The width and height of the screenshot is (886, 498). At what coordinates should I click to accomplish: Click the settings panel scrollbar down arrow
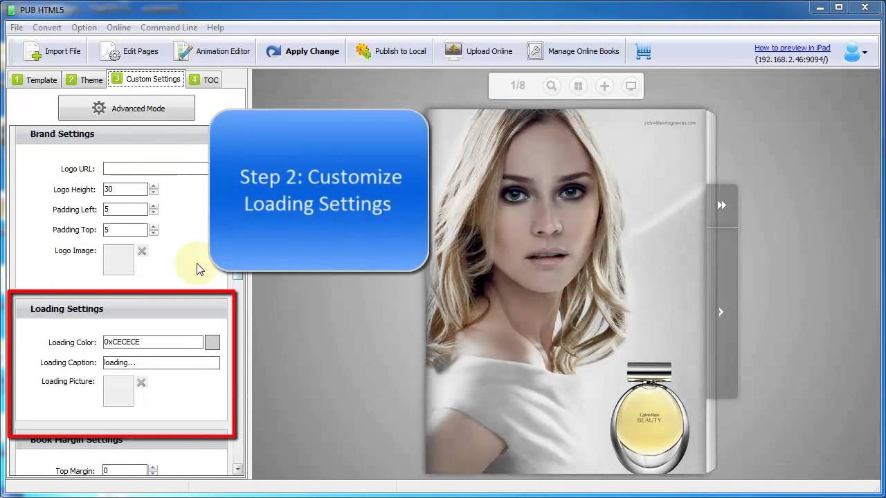[x=238, y=469]
